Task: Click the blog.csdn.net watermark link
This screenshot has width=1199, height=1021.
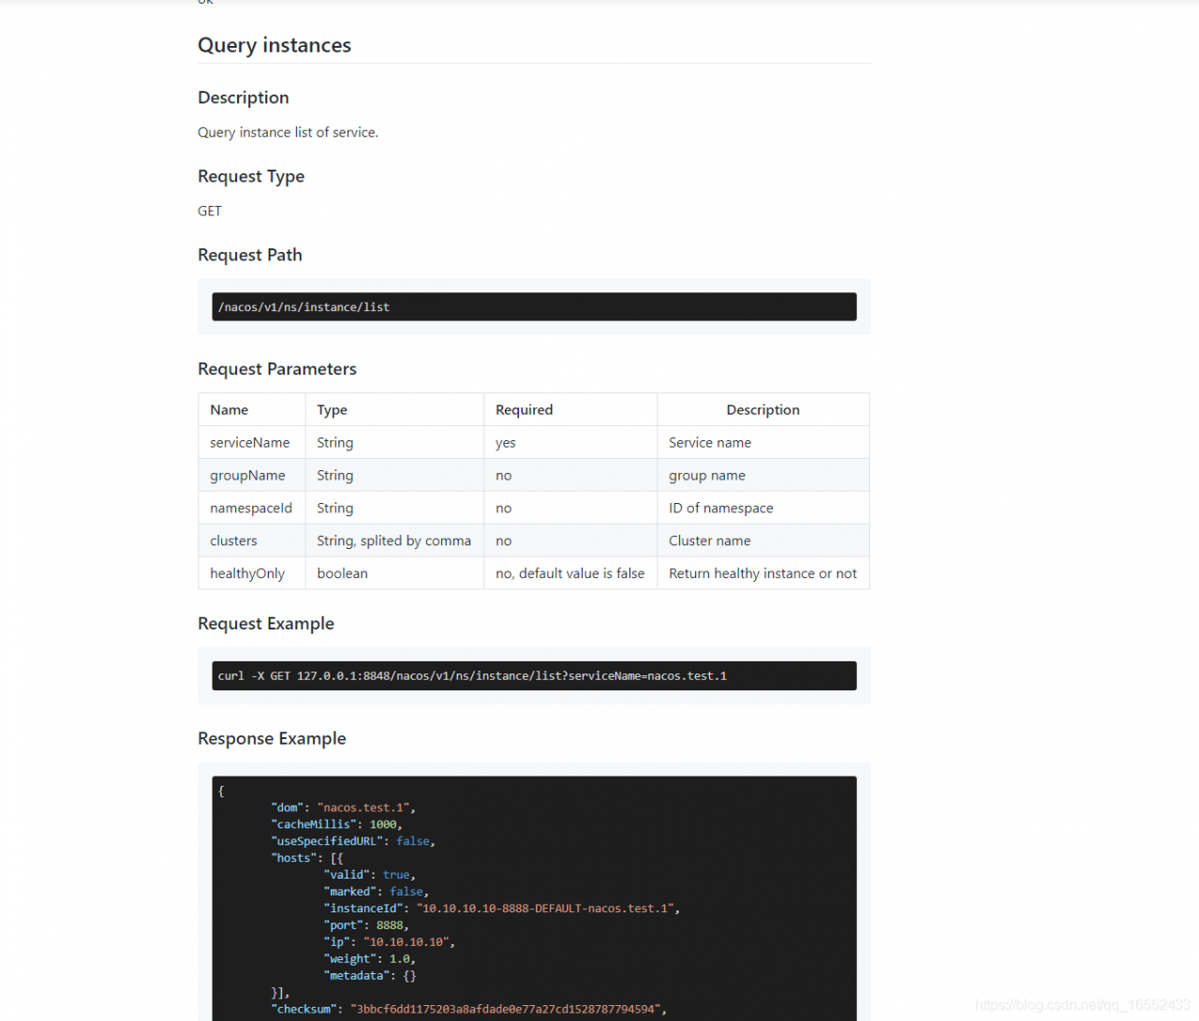Action: point(1082,1005)
